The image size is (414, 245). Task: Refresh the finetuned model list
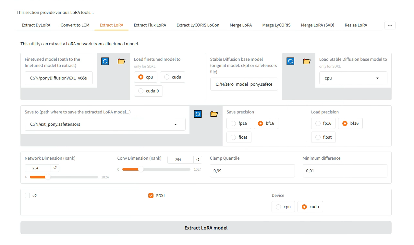tap(105, 61)
